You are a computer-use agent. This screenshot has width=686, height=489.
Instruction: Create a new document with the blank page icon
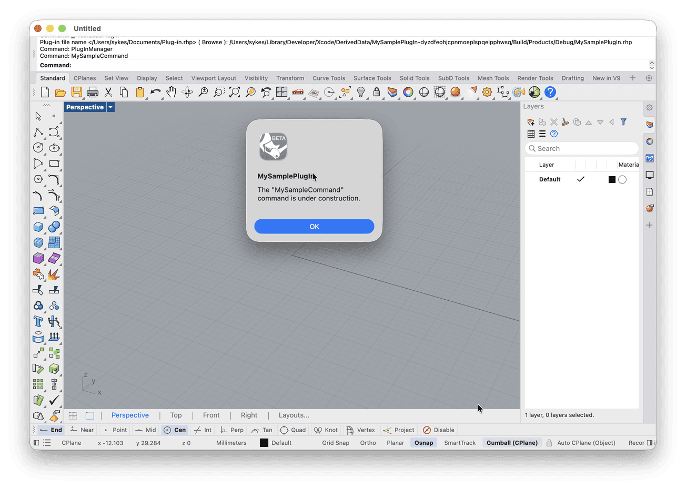45,93
